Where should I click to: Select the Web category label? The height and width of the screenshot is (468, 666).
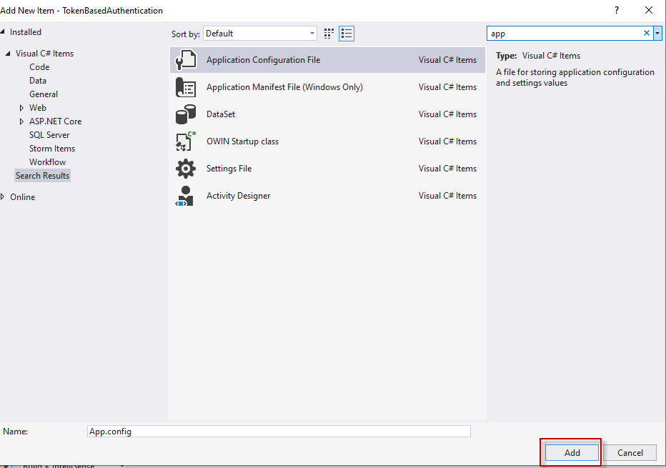click(x=38, y=108)
